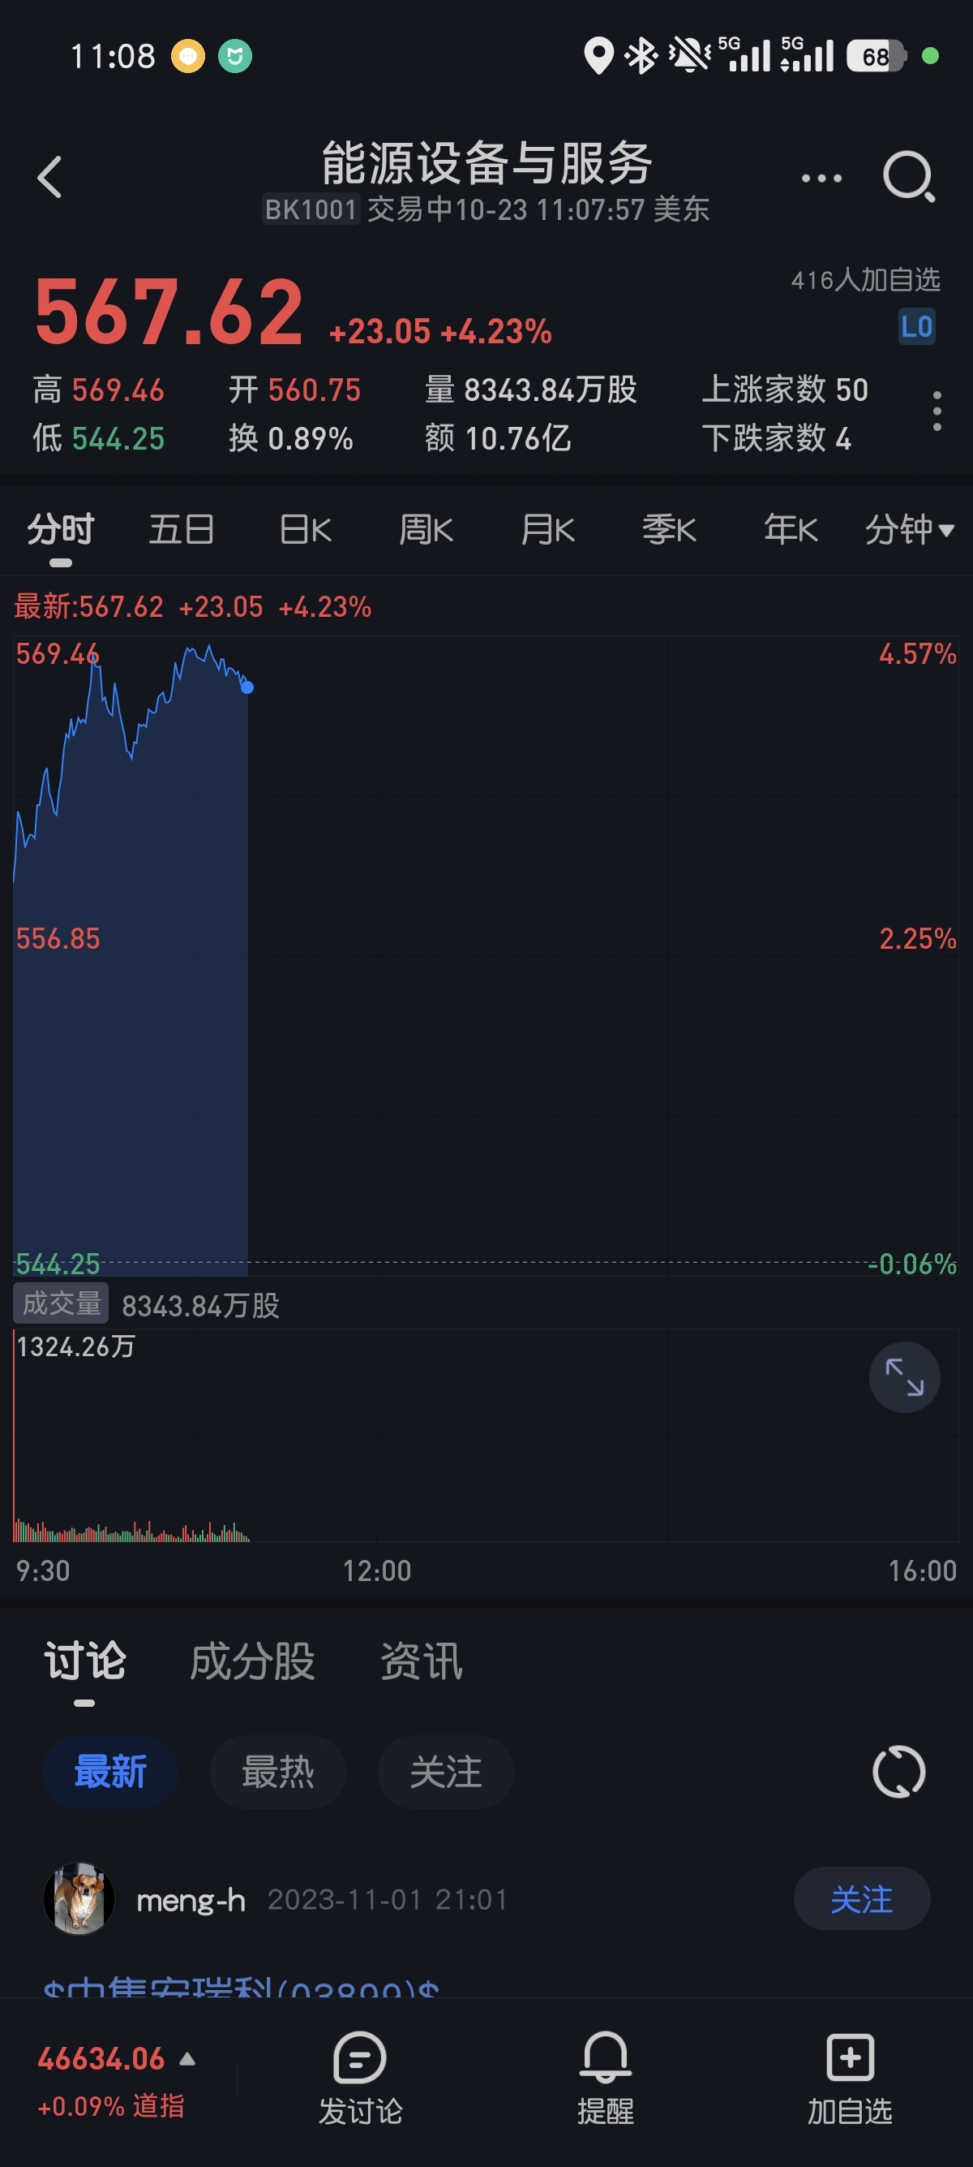The image size is (973, 2167).
Task: Set a price alert via bell icon
Action: [605, 2058]
